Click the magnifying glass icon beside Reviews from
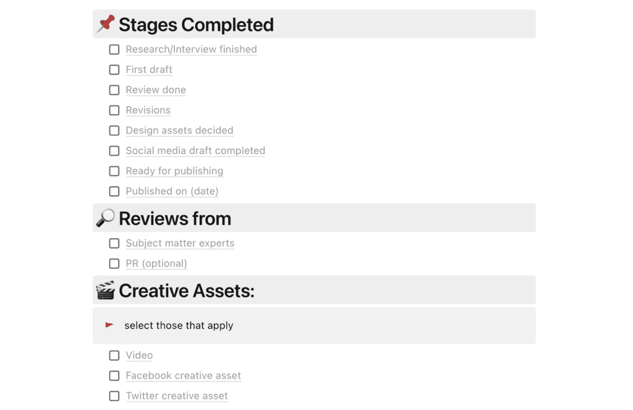Viewport: 633px width, 410px height. [x=106, y=218]
